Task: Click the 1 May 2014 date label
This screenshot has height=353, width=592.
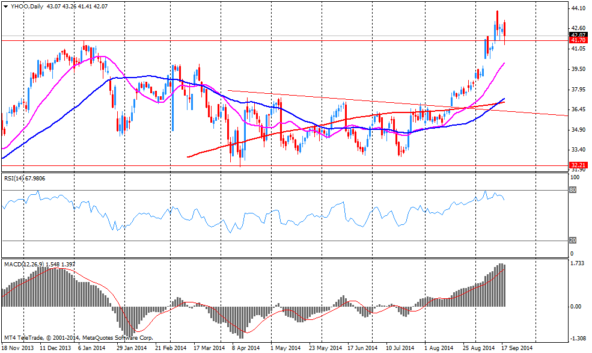Action: 286,348
